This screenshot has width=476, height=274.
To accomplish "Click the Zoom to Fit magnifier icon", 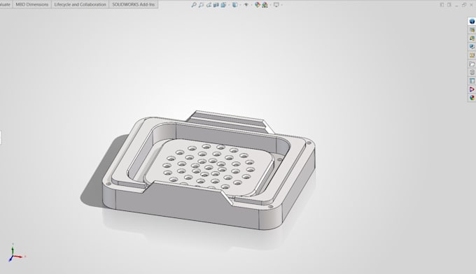I will (x=194, y=5).
